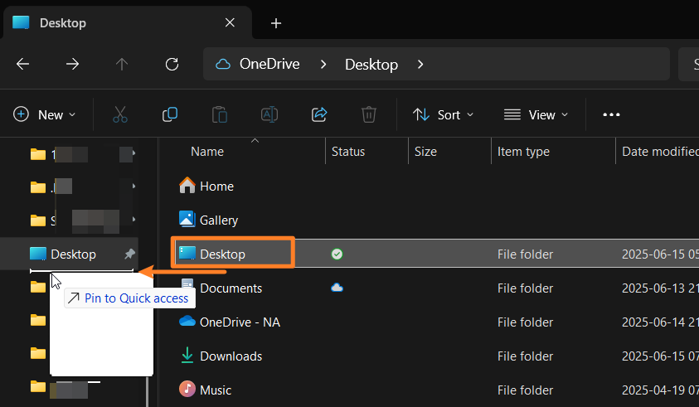Expand the first blurred folder in the sidebar
Screen dimensions: 699x407
tap(133, 153)
